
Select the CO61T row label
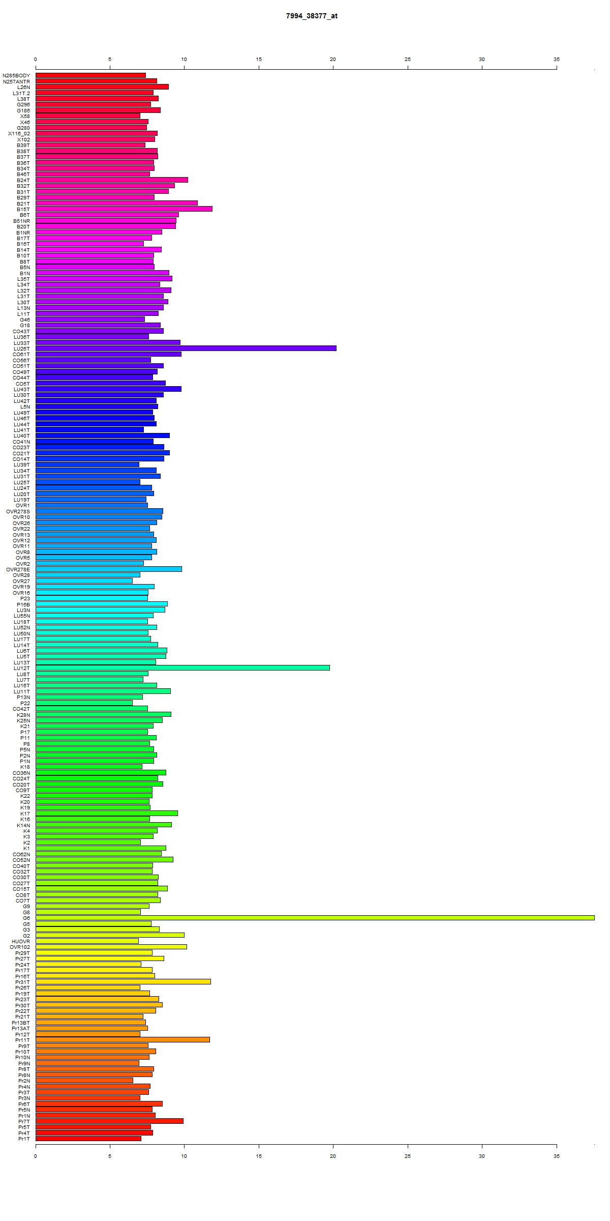pyautogui.click(x=21, y=354)
